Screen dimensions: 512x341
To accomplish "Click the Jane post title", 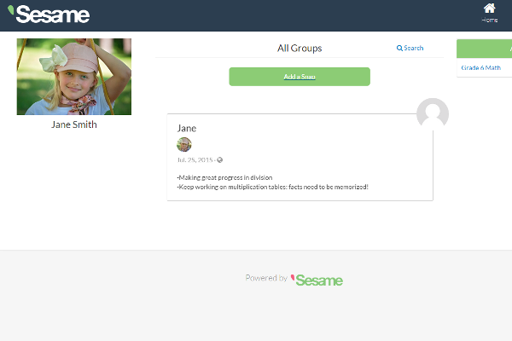I will 186,128.
